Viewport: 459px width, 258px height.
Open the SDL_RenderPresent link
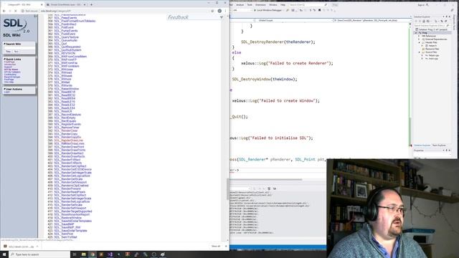click(x=67, y=188)
